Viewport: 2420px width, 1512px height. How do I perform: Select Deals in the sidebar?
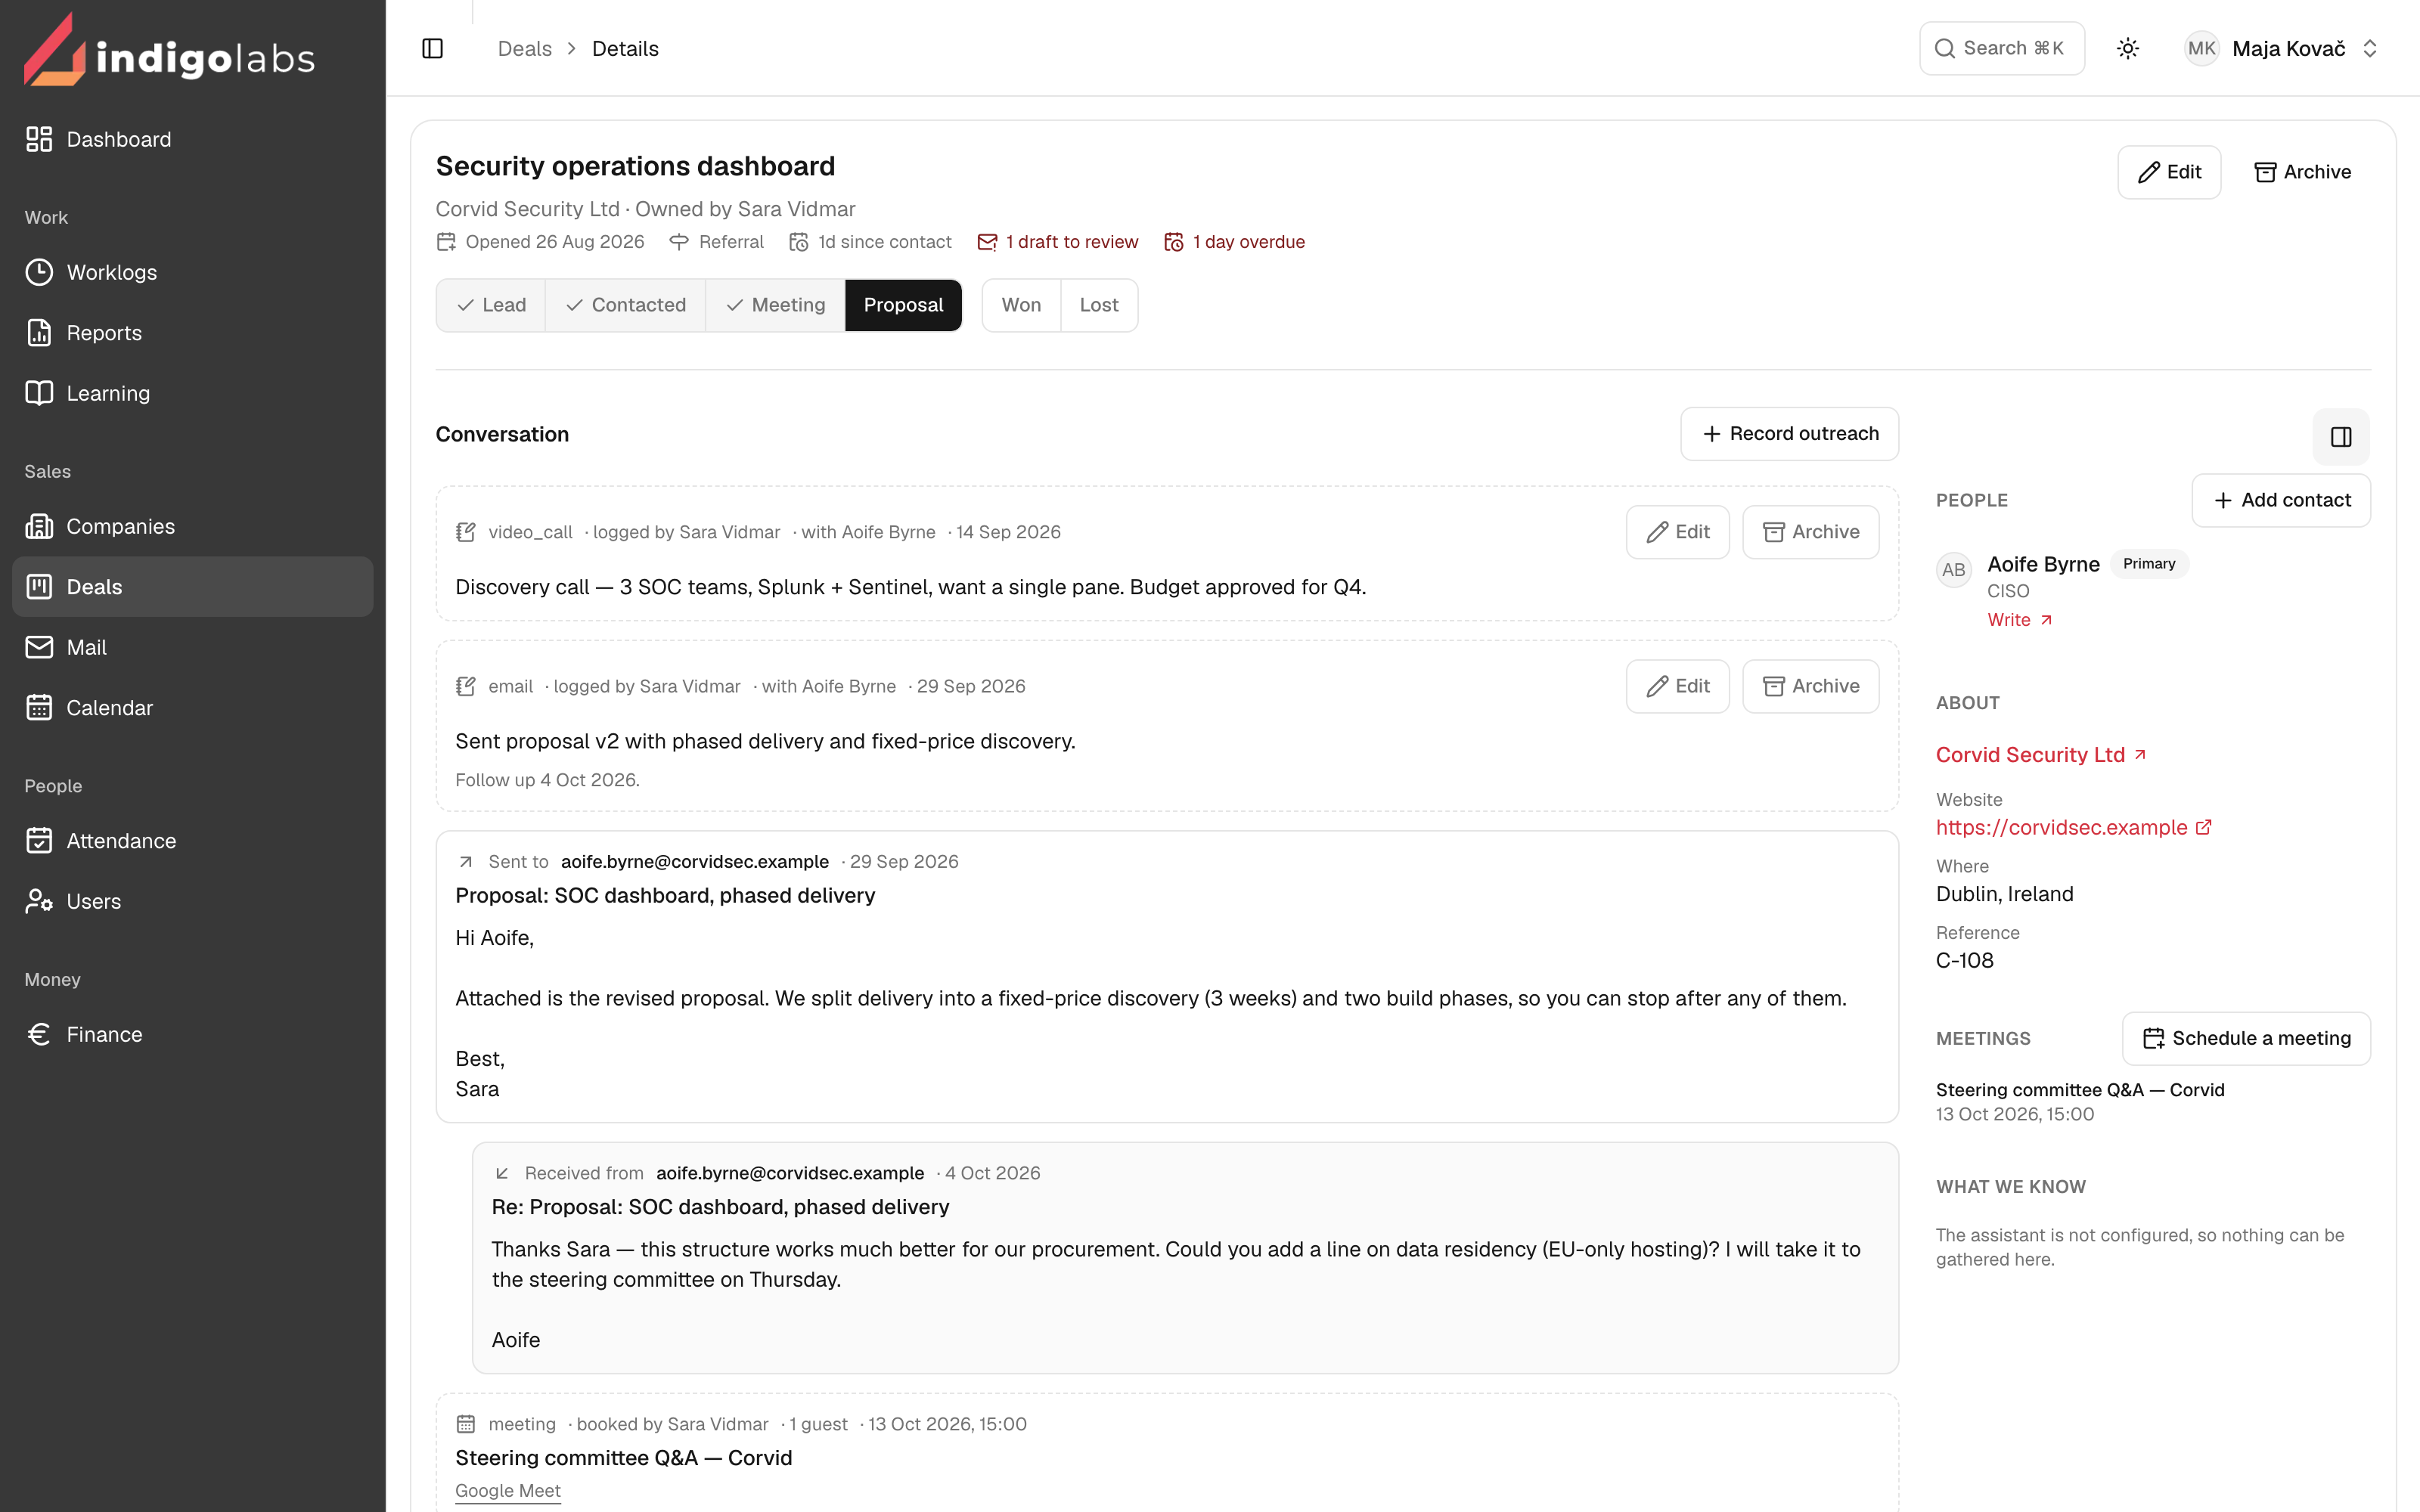192,587
